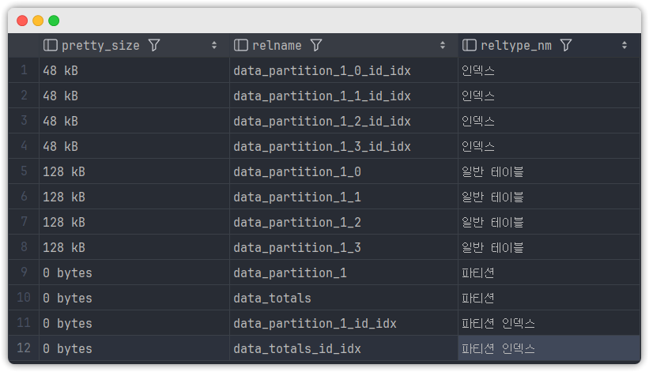This screenshot has height=372, width=649.
Task: Select row number 1
Action: click(x=24, y=70)
